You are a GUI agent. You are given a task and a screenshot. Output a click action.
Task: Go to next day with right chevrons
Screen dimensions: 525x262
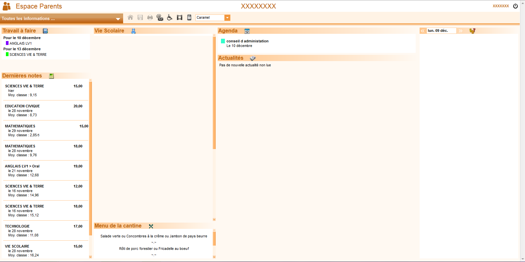[461, 31]
